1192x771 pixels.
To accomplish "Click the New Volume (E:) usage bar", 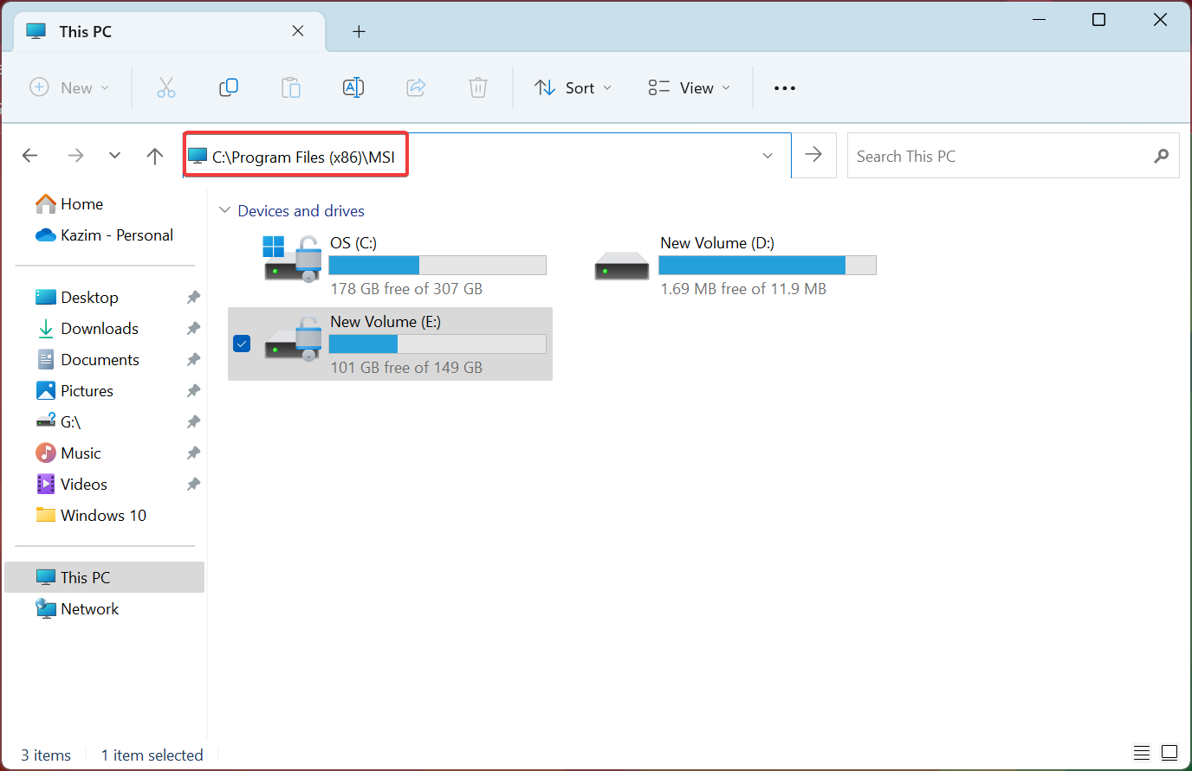I will click(x=437, y=344).
